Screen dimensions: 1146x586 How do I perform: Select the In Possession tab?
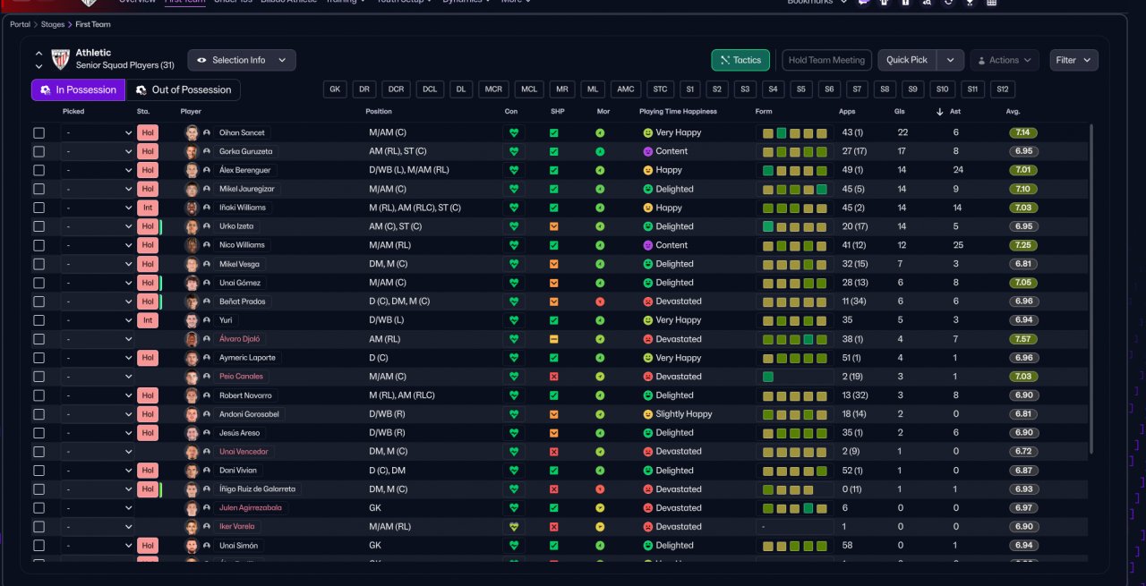[x=78, y=89]
